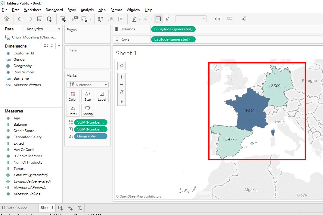The image size is (323, 215).
Task: Switch to the Analytics tab
Action: tap(35, 29)
